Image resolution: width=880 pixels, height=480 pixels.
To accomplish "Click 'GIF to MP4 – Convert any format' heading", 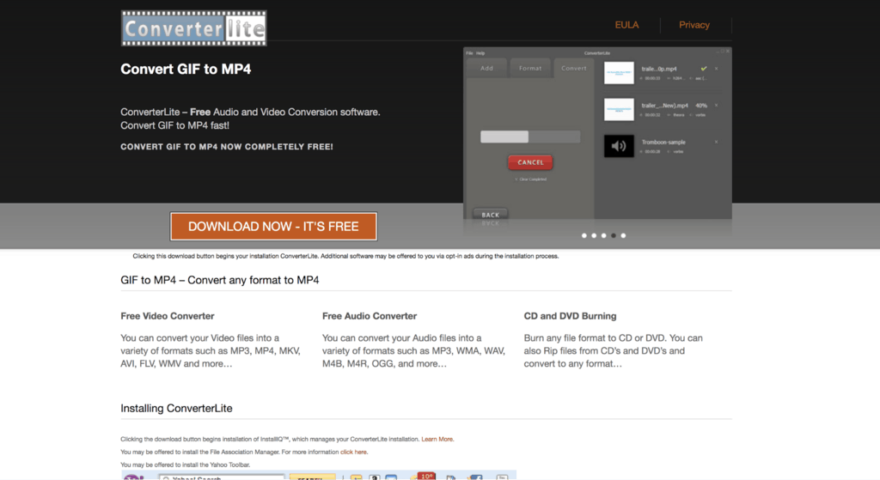I will (x=219, y=280).
